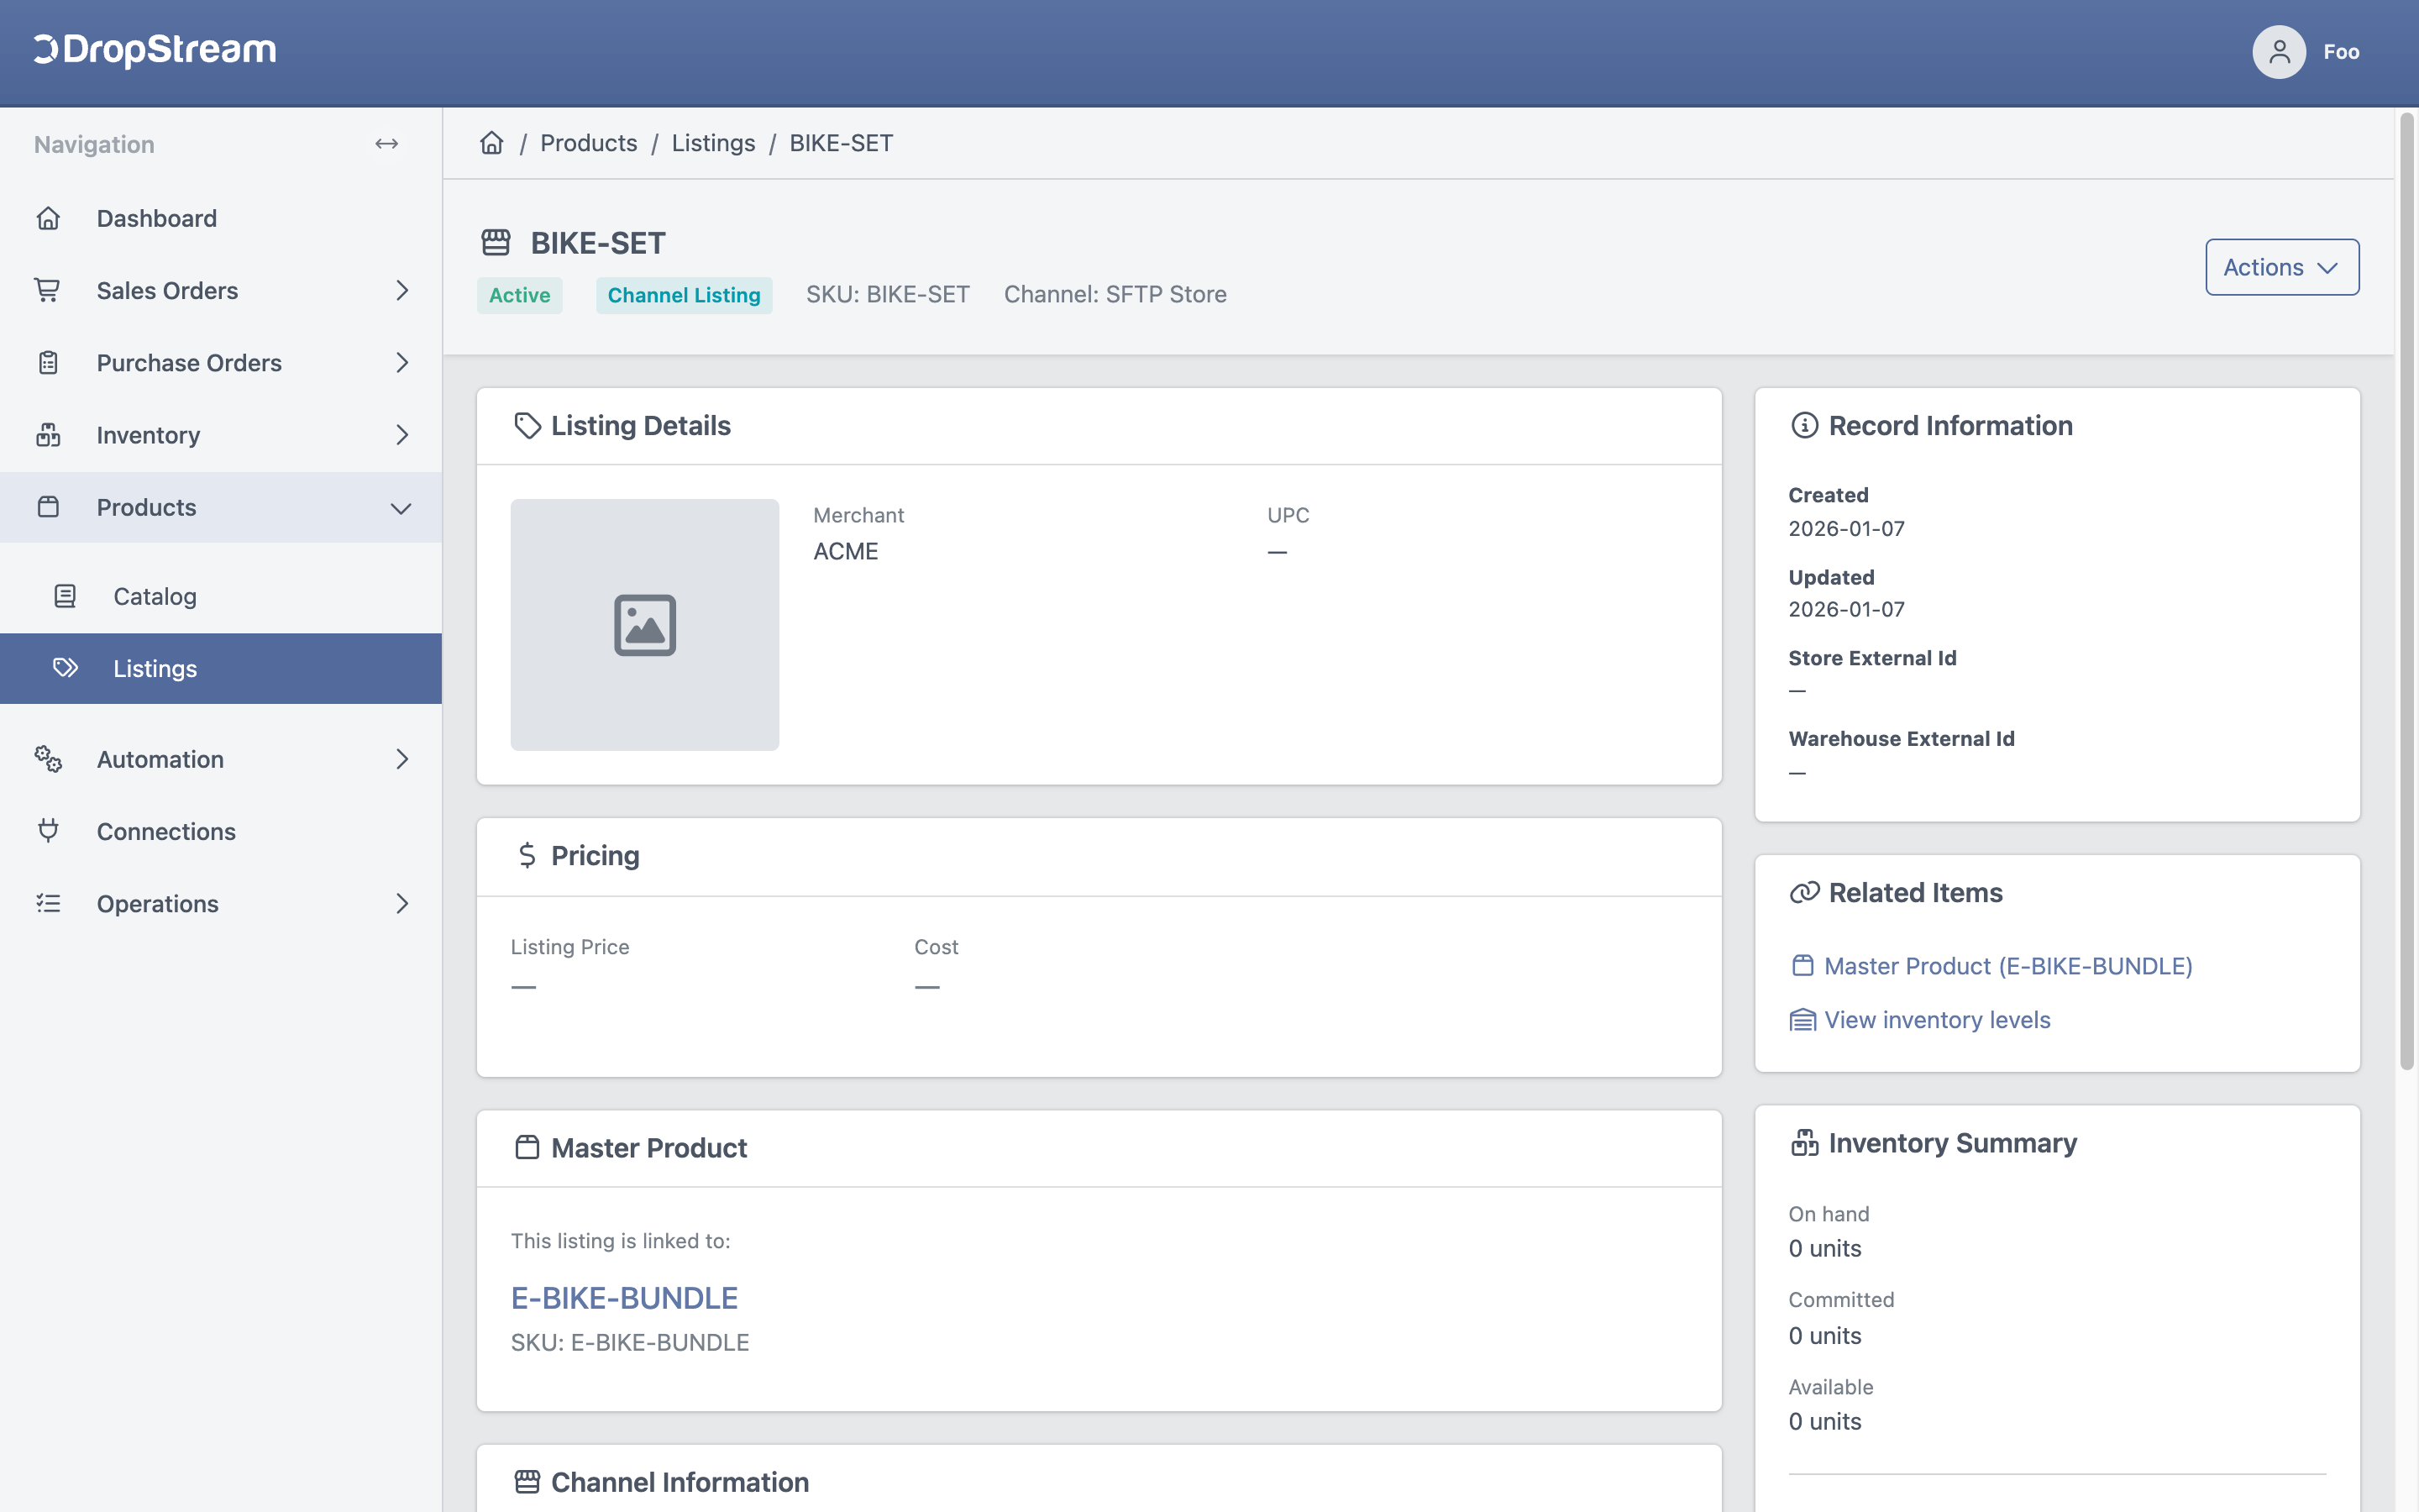Screen dimensions: 2419x1512
Task: Go to Products in the breadcrumb
Action: tap(589, 143)
